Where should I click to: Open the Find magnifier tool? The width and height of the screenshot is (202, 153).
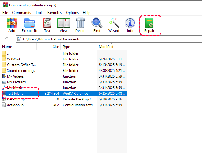[97, 23]
